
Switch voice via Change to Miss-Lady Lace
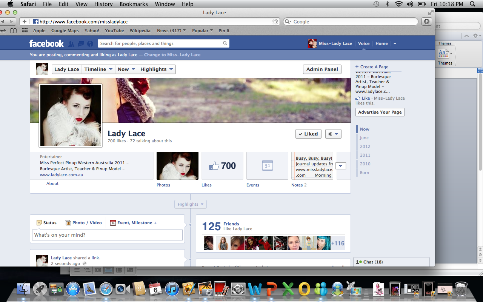coord(172,55)
